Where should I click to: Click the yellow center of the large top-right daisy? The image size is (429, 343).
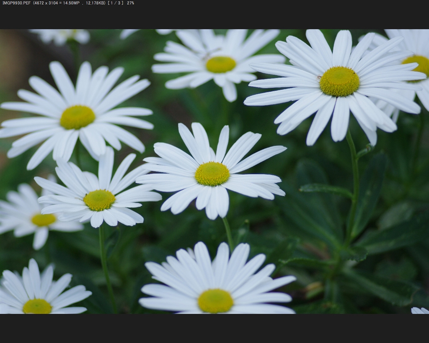[x=339, y=81]
